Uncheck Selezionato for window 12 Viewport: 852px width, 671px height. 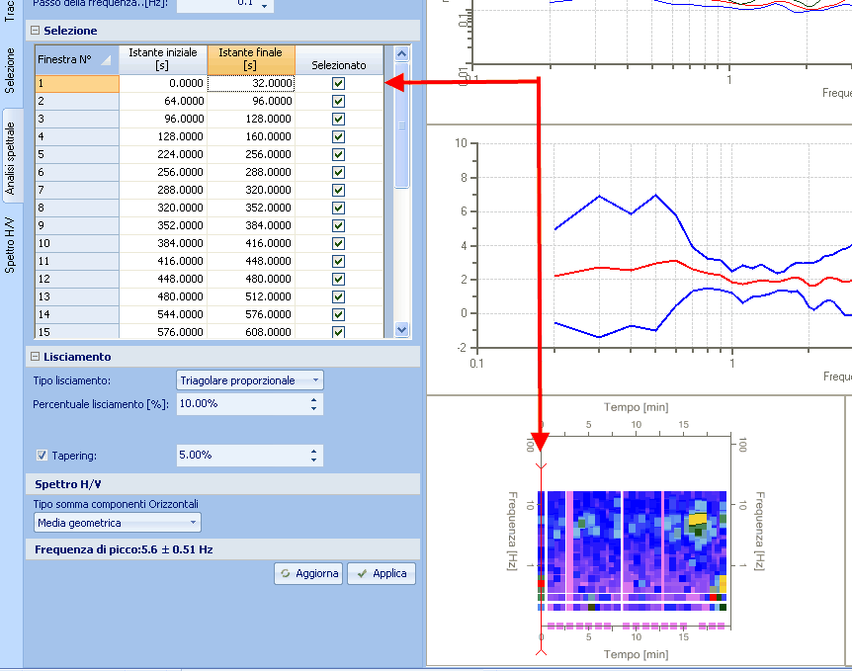338,279
